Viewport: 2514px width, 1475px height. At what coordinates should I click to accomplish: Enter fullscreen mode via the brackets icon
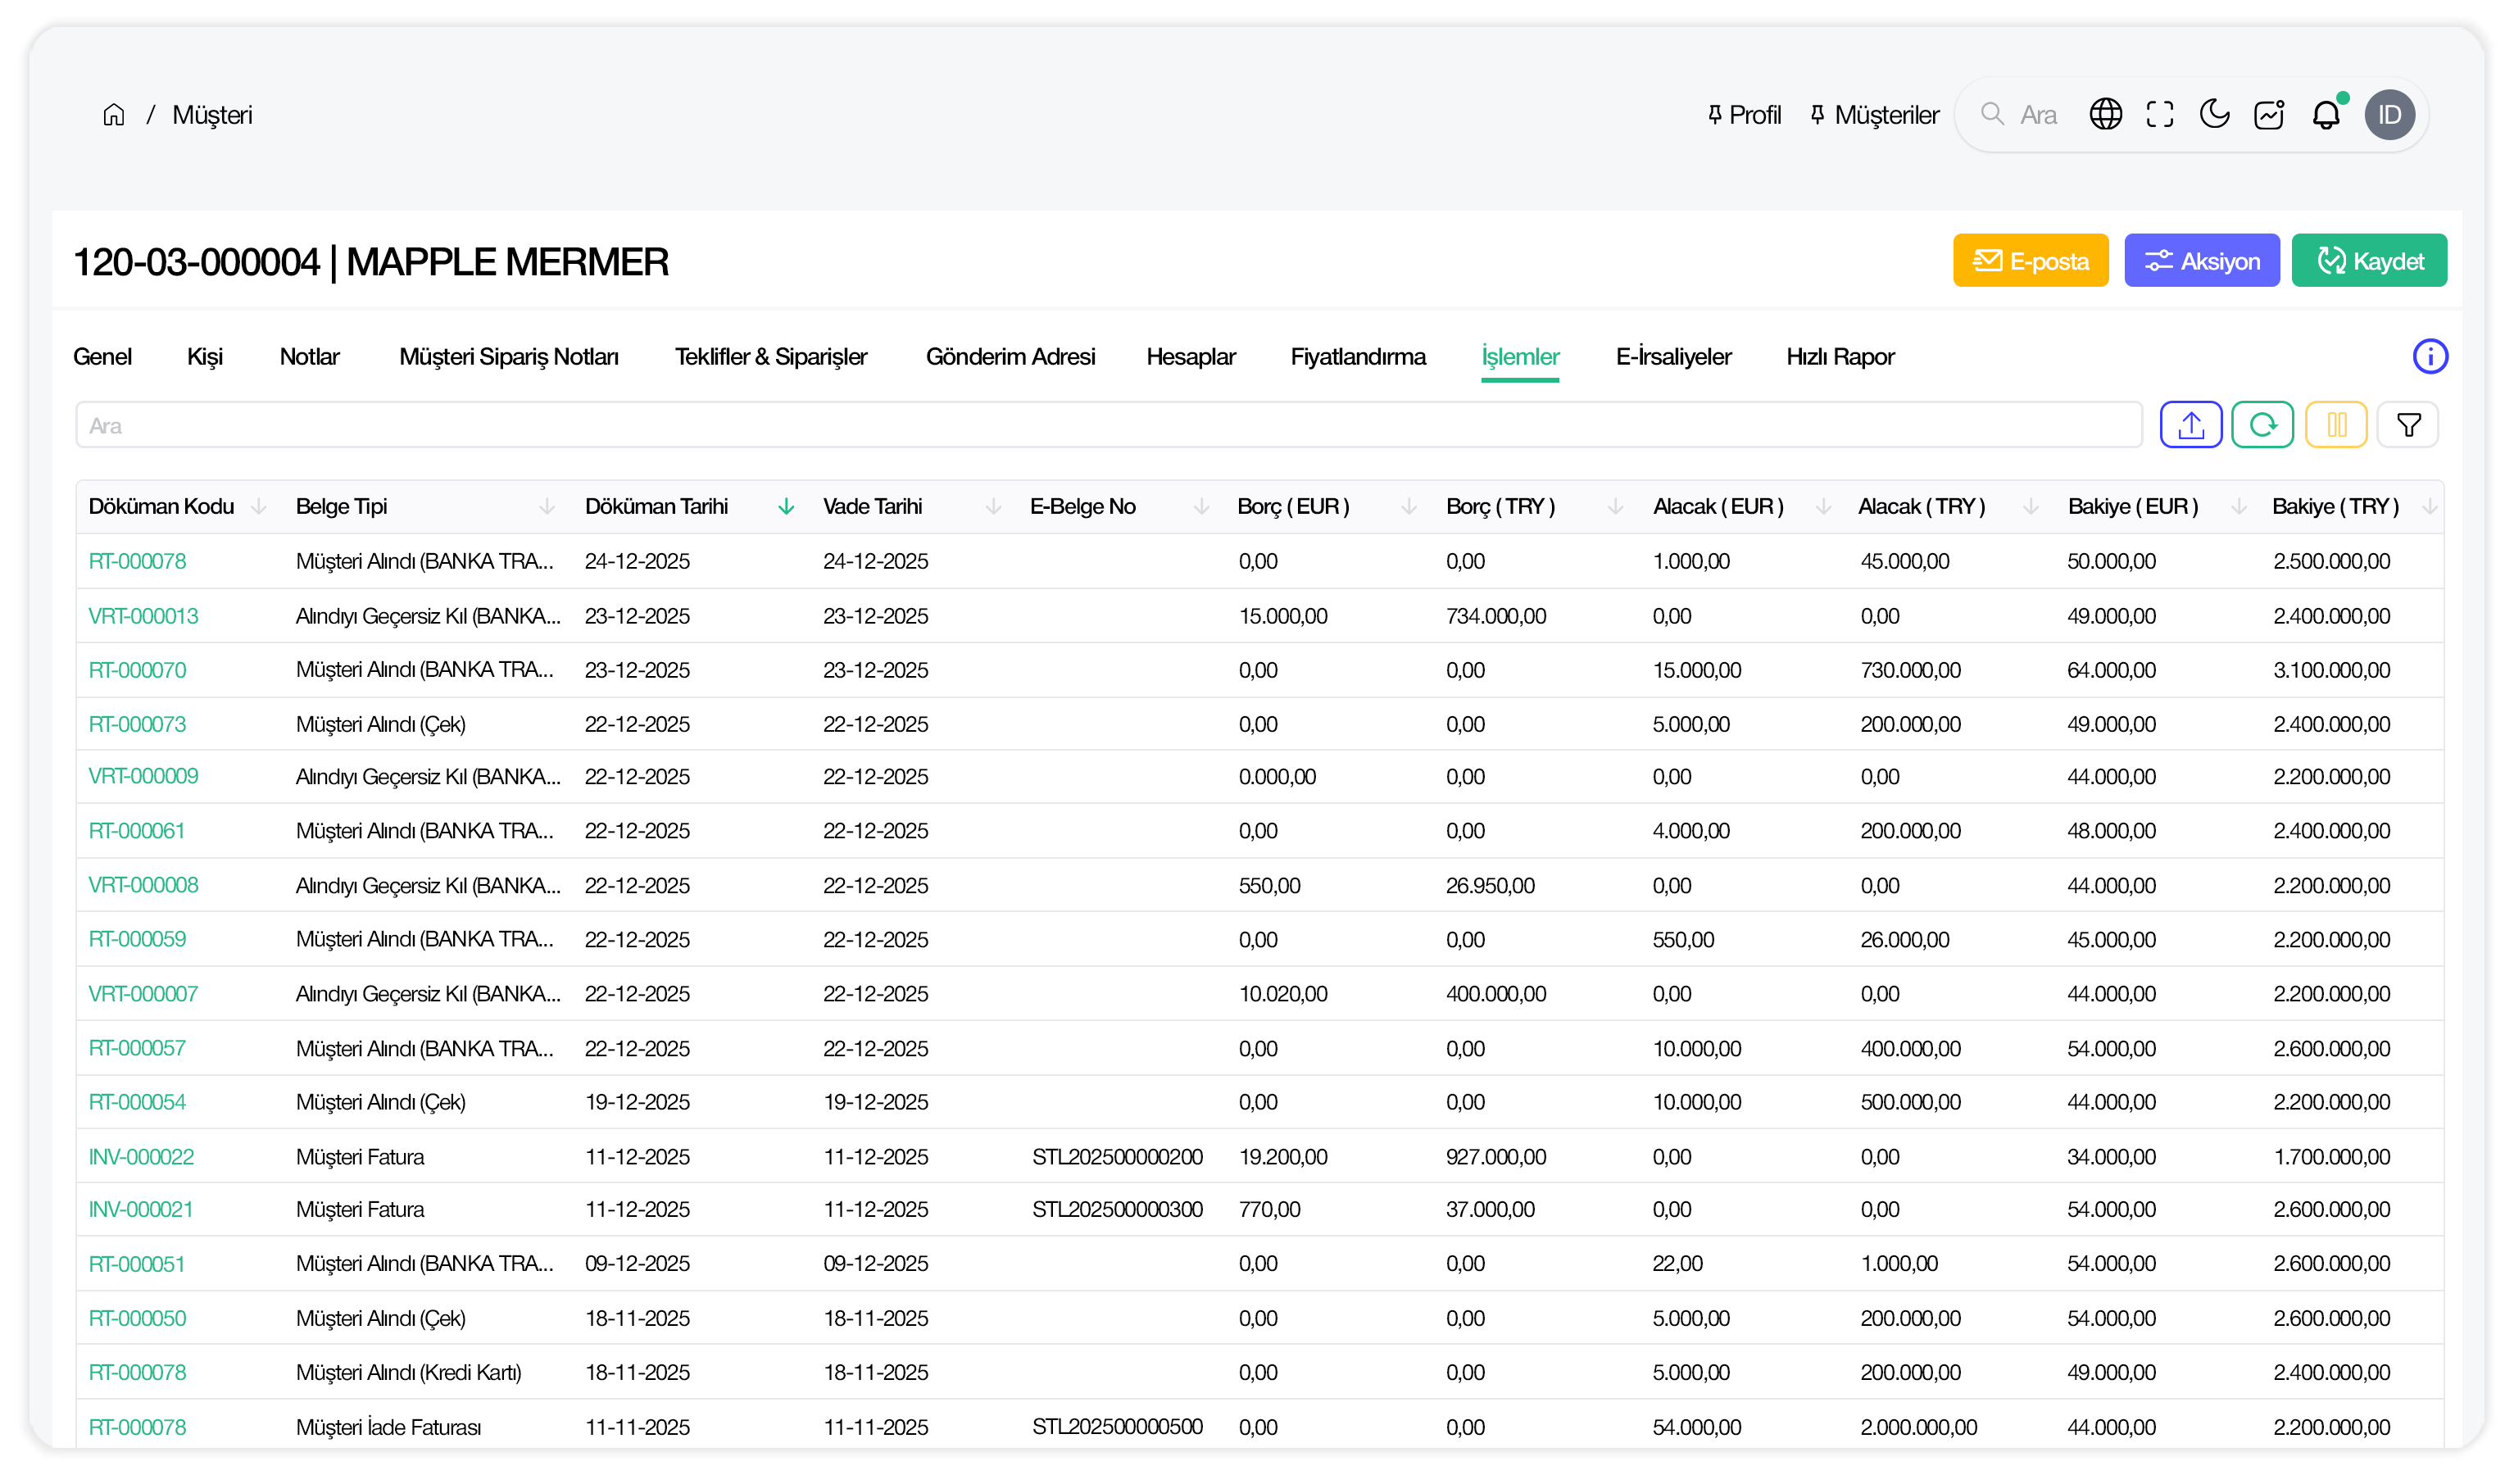2159,115
